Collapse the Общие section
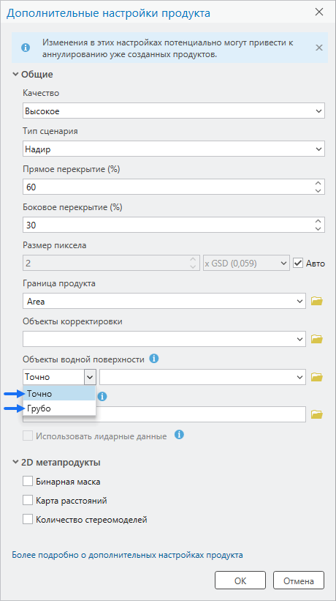This screenshot has height=601, width=336. tap(15, 75)
